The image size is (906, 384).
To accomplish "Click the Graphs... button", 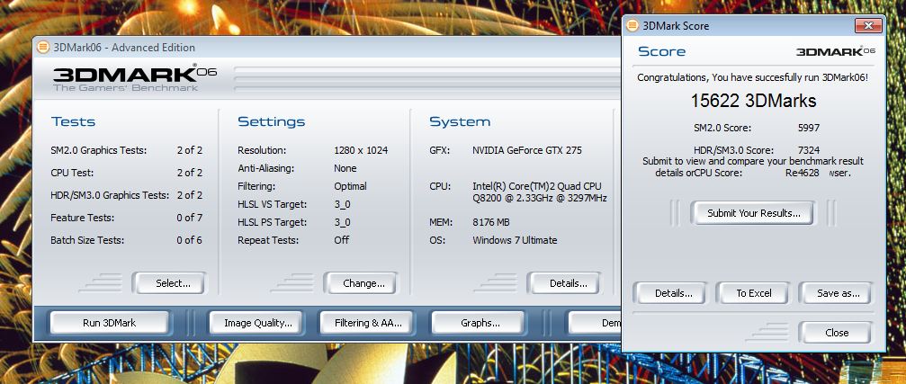I will pos(478,323).
